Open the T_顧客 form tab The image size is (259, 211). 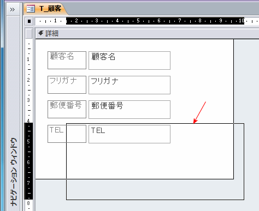[45, 9]
